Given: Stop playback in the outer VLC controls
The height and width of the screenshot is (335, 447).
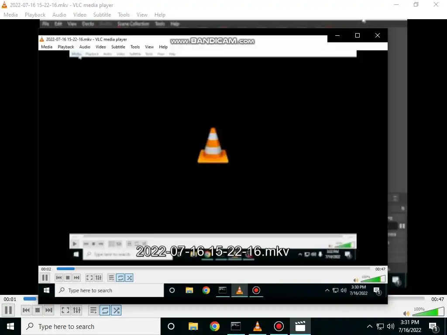Looking at the screenshot, I should [38, 310].
